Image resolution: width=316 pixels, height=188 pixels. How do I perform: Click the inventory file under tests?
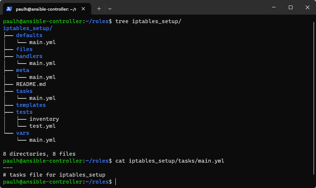click(x=44, y=119)
